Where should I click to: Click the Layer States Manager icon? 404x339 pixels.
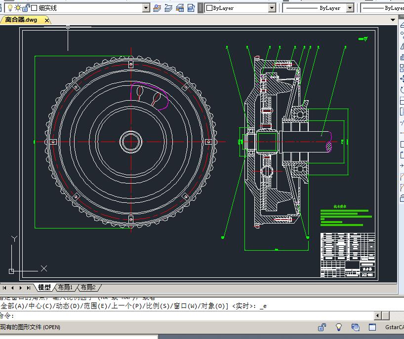coord(180,8)
